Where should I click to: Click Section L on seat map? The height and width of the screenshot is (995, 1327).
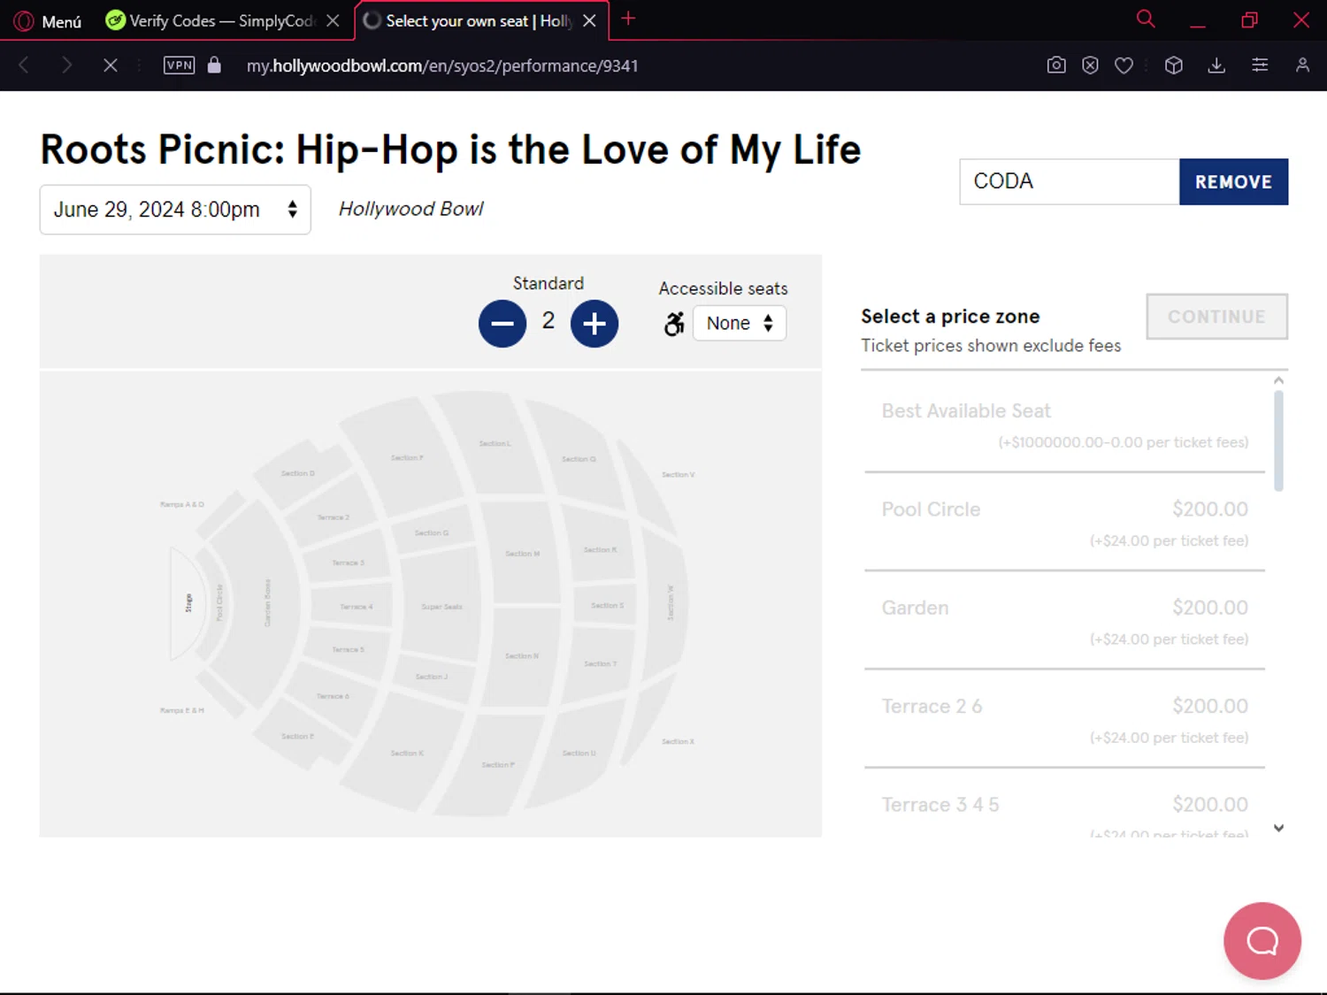495,443
